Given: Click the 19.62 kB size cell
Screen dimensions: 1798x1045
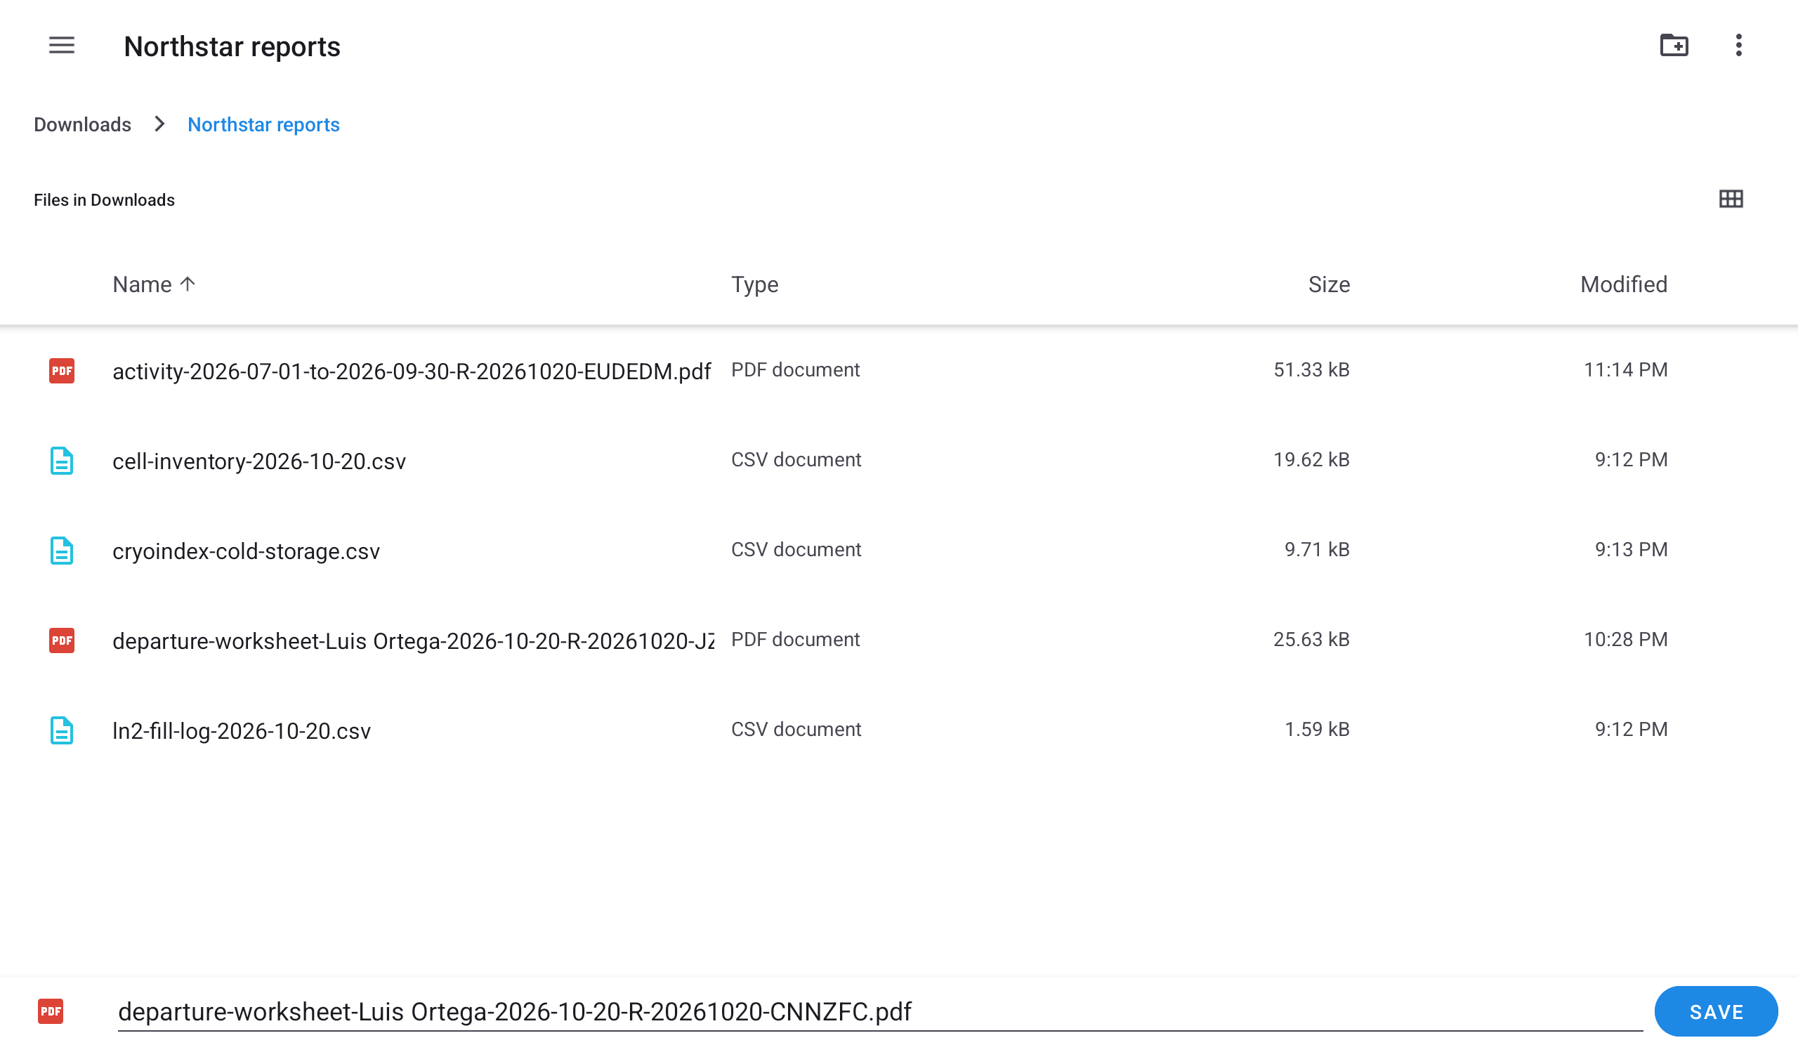Looking at the screenshot, I should (x=1311, y=460).
